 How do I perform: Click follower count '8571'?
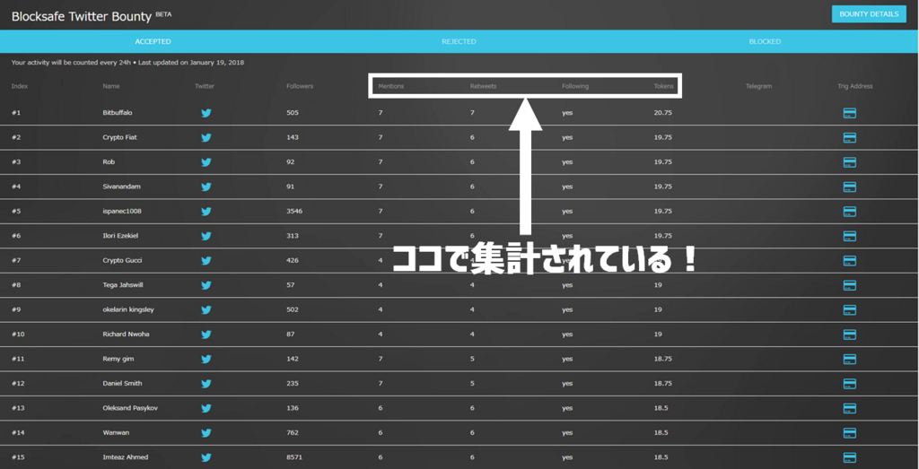294,456
